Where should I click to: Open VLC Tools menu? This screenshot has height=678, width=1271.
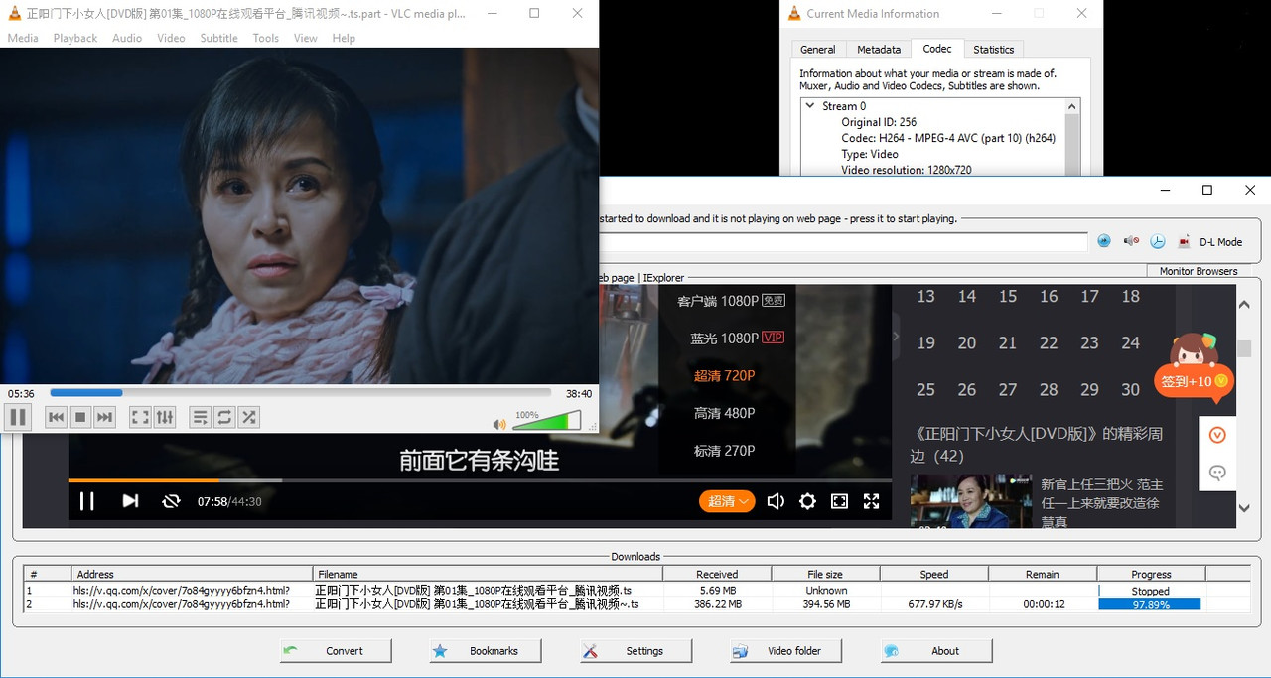click(265, 38)
